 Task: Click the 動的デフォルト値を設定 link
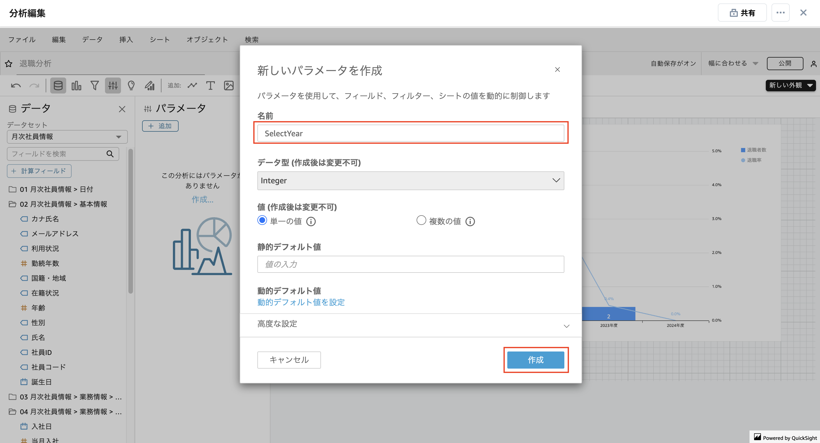click(x=301, y=302)
